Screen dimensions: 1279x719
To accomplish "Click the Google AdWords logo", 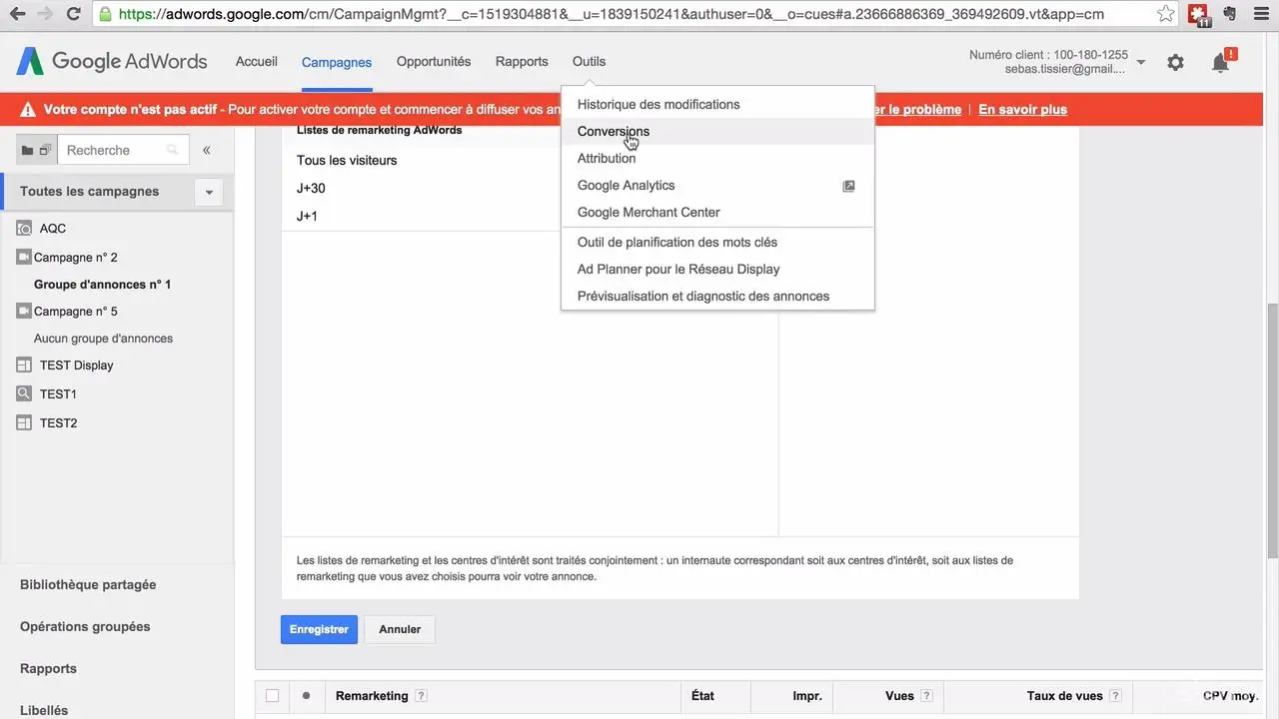I will (x=111, y=61).
